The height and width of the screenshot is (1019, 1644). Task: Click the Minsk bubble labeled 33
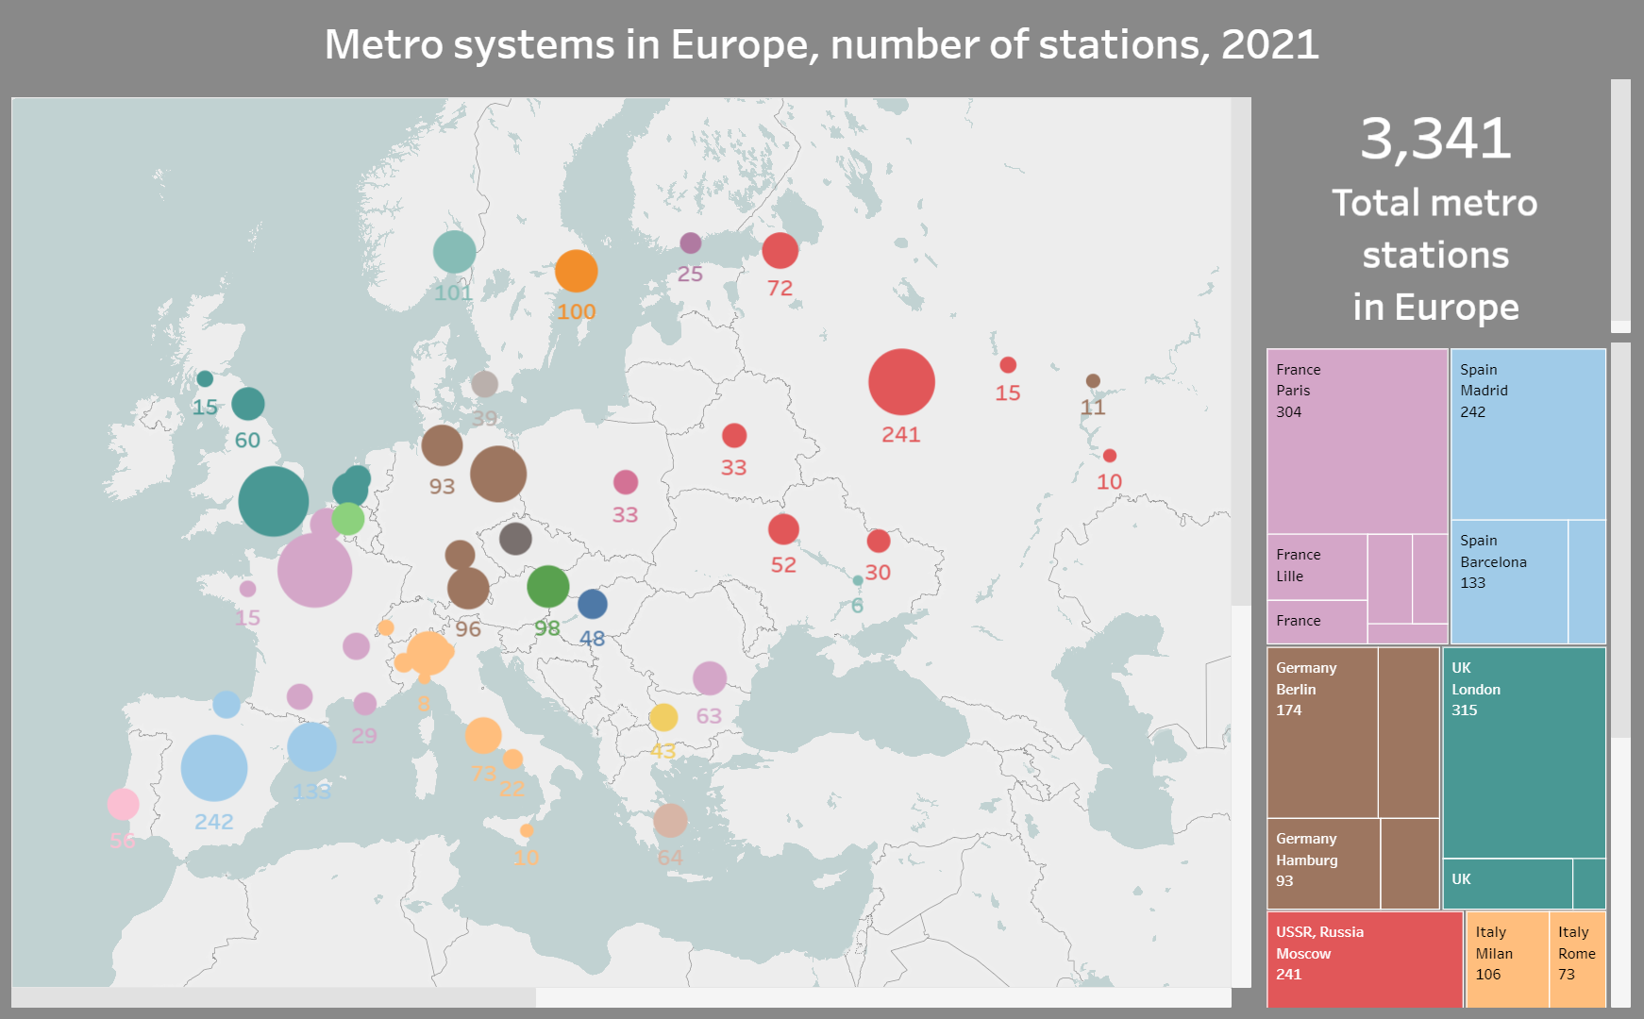coord(734,435)
